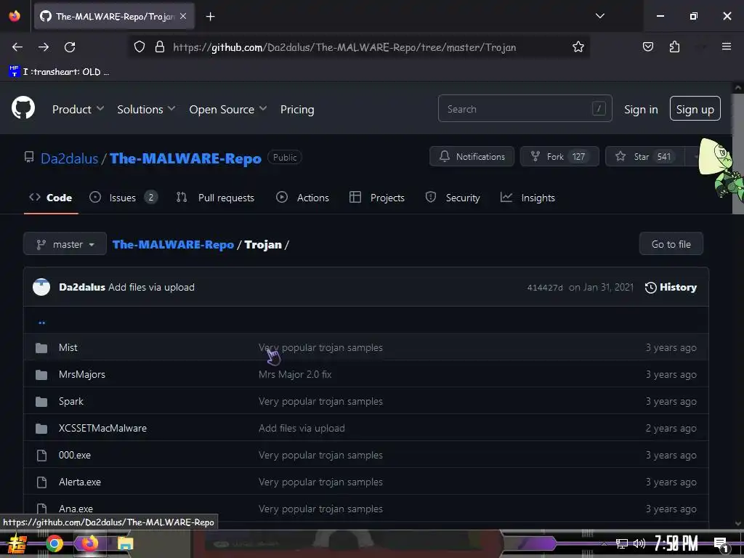Click into the GitHub Search field
This screenshot has width=744, height=558.
[525, 109]
